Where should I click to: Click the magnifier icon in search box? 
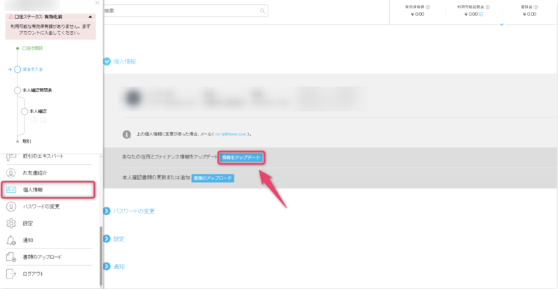pos(263,11)
